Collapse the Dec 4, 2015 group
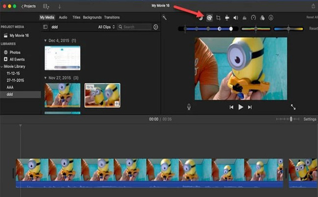This screenshot has width=318, height=197. tap(45, 41)
